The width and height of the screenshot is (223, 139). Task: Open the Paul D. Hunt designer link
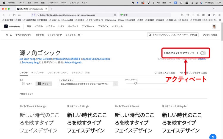pyautogui.click(x=44, y=59)
